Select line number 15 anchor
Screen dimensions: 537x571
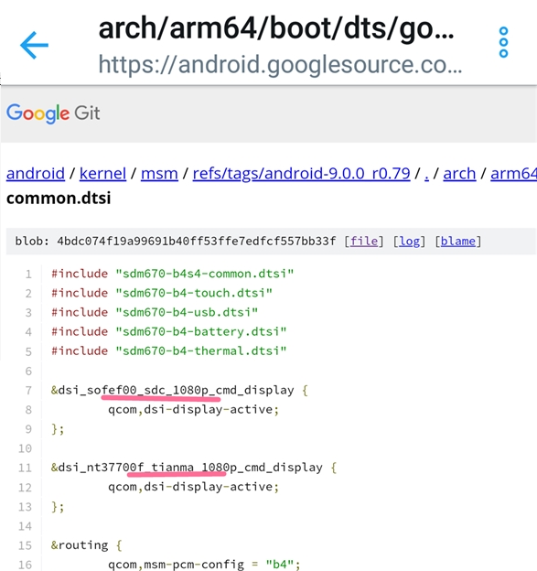25,545
